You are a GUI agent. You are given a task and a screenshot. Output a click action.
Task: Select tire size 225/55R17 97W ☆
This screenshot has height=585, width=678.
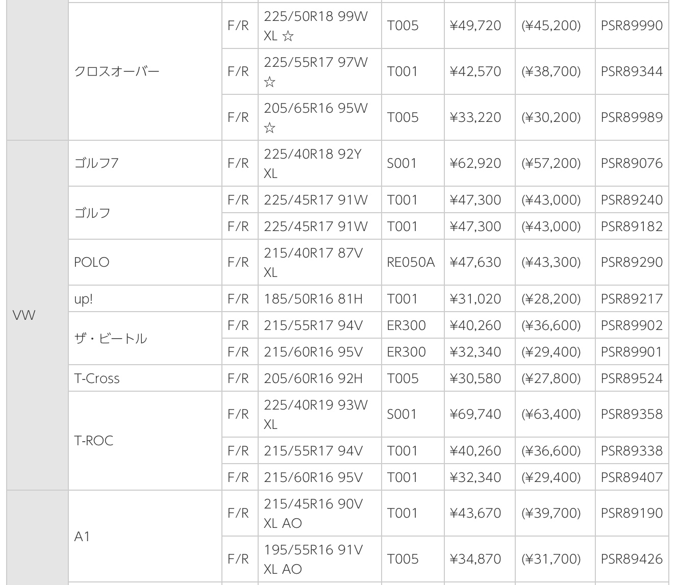tap(316, 71)
